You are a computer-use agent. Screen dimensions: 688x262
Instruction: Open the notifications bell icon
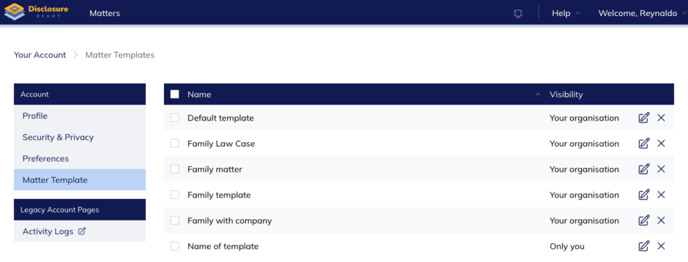click(x=518, y=13)
